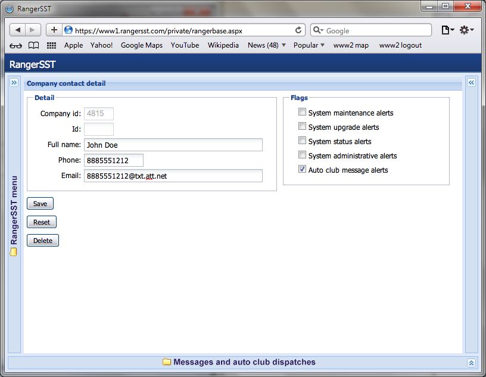Click the www2 logout bookmark
Screen dimensions: 486x377
click(x=400, y=45)
